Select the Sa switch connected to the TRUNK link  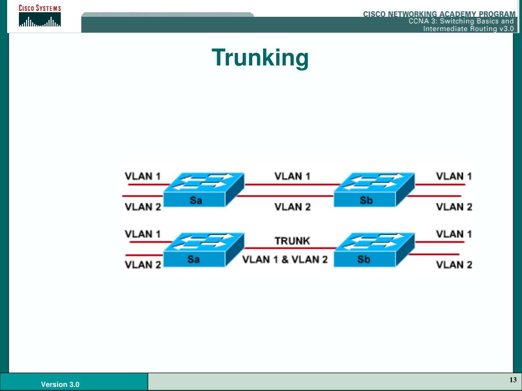click(204, 249)
